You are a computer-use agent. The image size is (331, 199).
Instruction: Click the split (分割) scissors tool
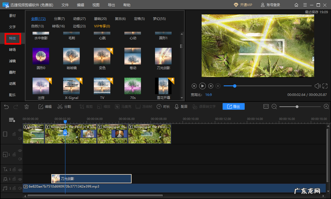[x=64, y=107]
